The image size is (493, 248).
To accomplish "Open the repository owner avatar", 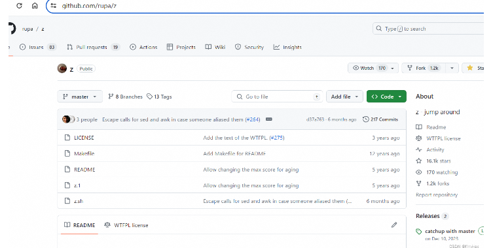I will click(62, 68).
